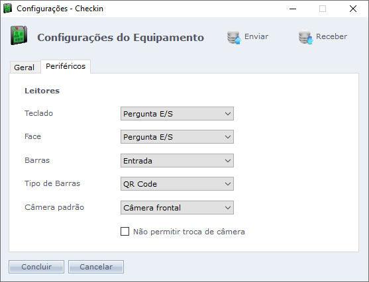The width and height of the screenshot is (369, 282).
Task: Enable Não permitir troca de câmera checkbox
Action: [125, 231]
